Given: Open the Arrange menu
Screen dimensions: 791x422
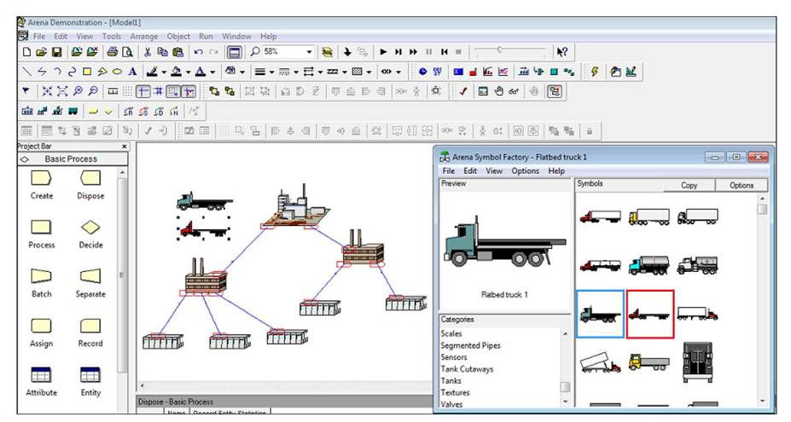Looking at the screenshot, I should tap(143, 37).
